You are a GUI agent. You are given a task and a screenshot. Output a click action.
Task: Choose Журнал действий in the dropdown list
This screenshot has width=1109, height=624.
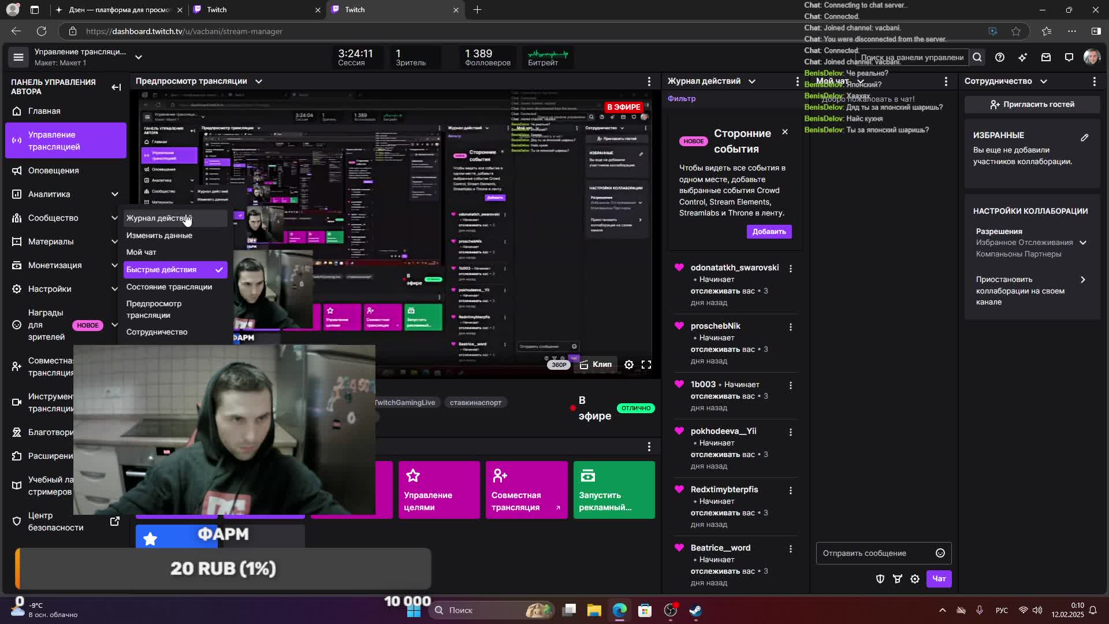point(175,218)
